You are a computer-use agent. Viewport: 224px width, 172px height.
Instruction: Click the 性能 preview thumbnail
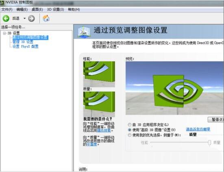point(99,74)
